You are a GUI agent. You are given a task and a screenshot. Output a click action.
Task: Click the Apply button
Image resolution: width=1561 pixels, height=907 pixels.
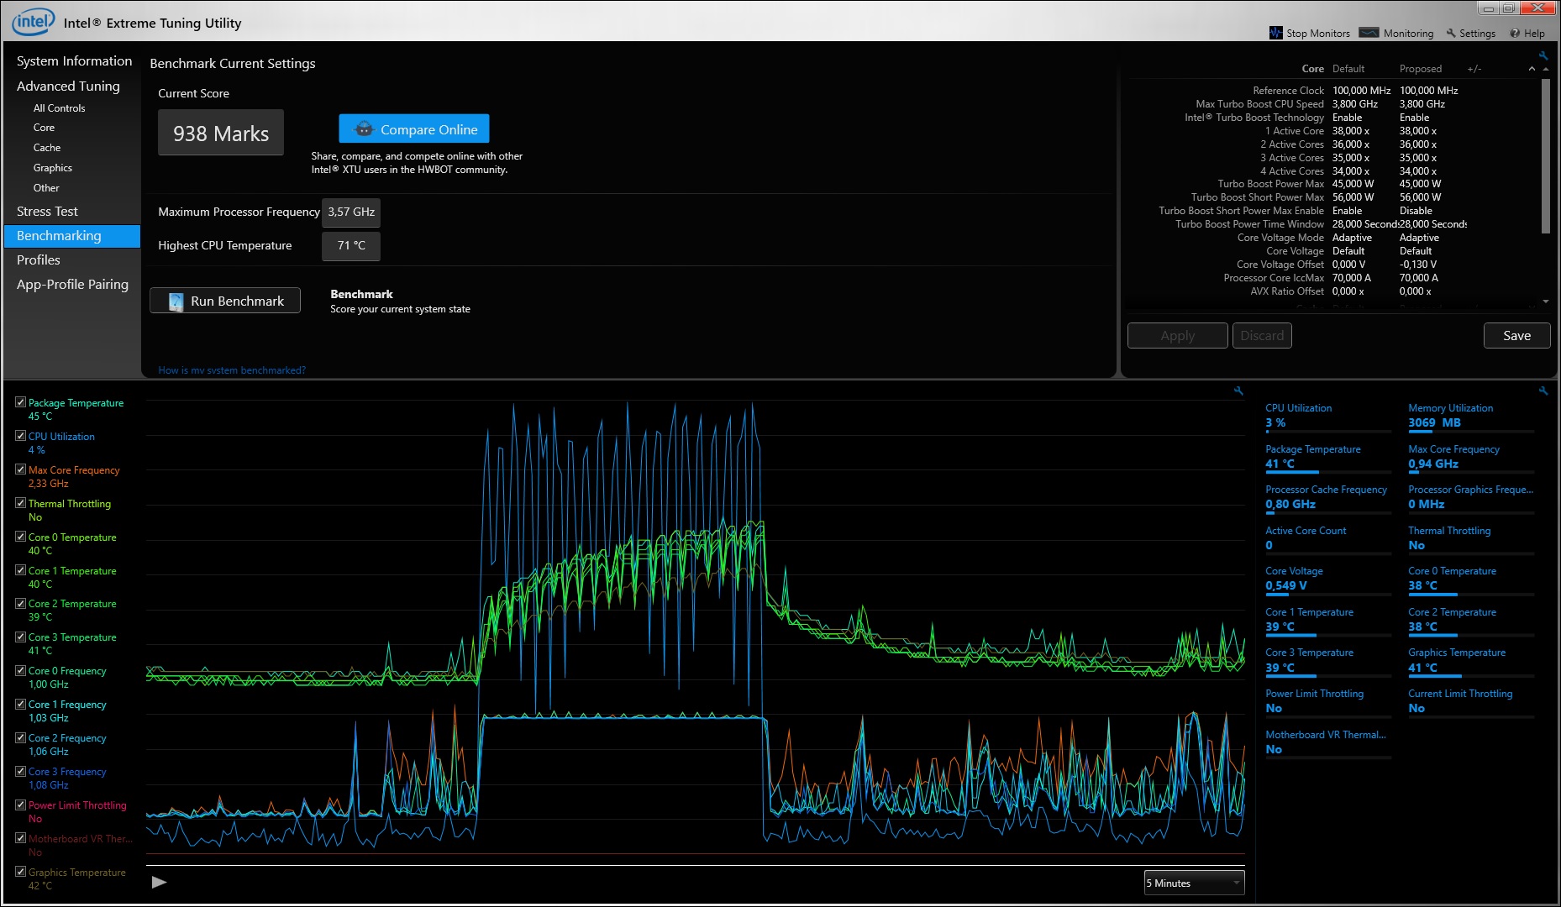(1177, 336)
